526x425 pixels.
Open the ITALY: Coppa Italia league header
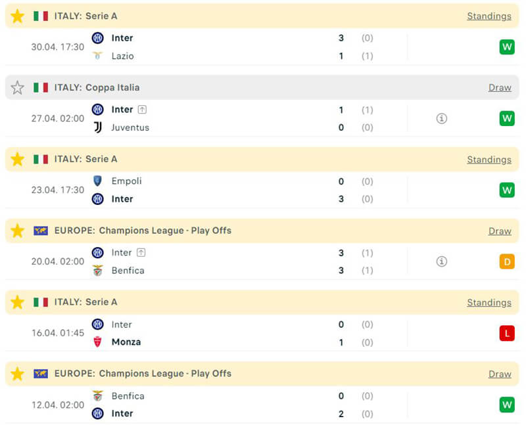coord(97,87)
